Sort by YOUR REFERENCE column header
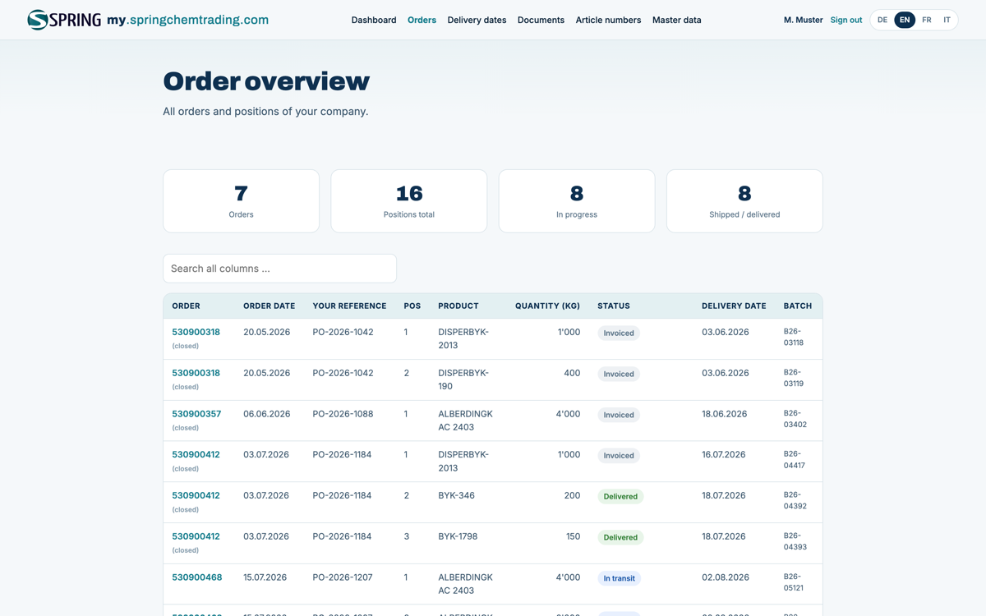The width and height of the screenshot is (986, 616). click(x=349, y=306)
